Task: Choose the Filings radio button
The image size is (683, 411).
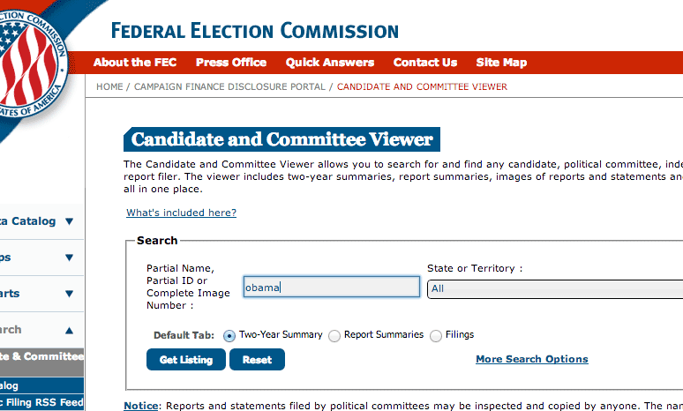Action: (x=436, y=336)
